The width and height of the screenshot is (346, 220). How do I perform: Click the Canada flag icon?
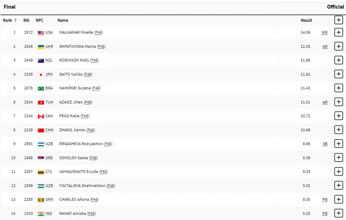[41, 116]
